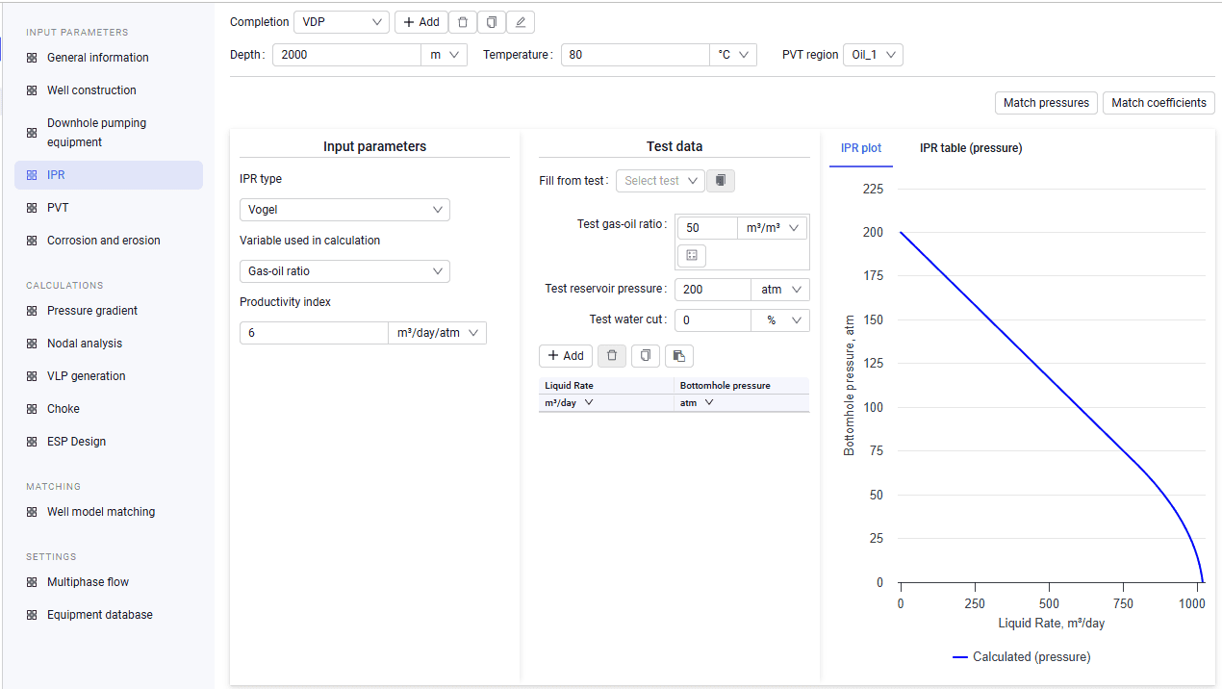Image resolution: width=1222 pixels, height=689 pixels.
Task: Delete test data row with trash icon
Action: [x=612, y=355]
